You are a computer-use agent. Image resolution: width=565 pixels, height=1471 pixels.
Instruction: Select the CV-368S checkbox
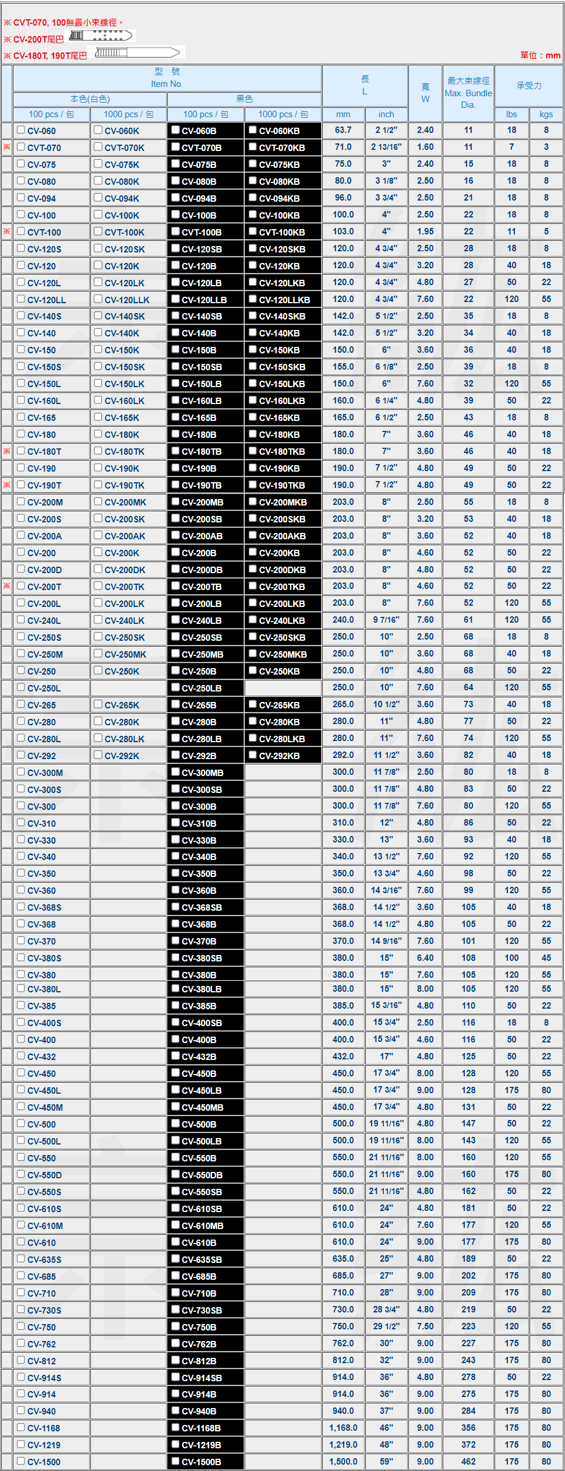click(x=21, y=907)
